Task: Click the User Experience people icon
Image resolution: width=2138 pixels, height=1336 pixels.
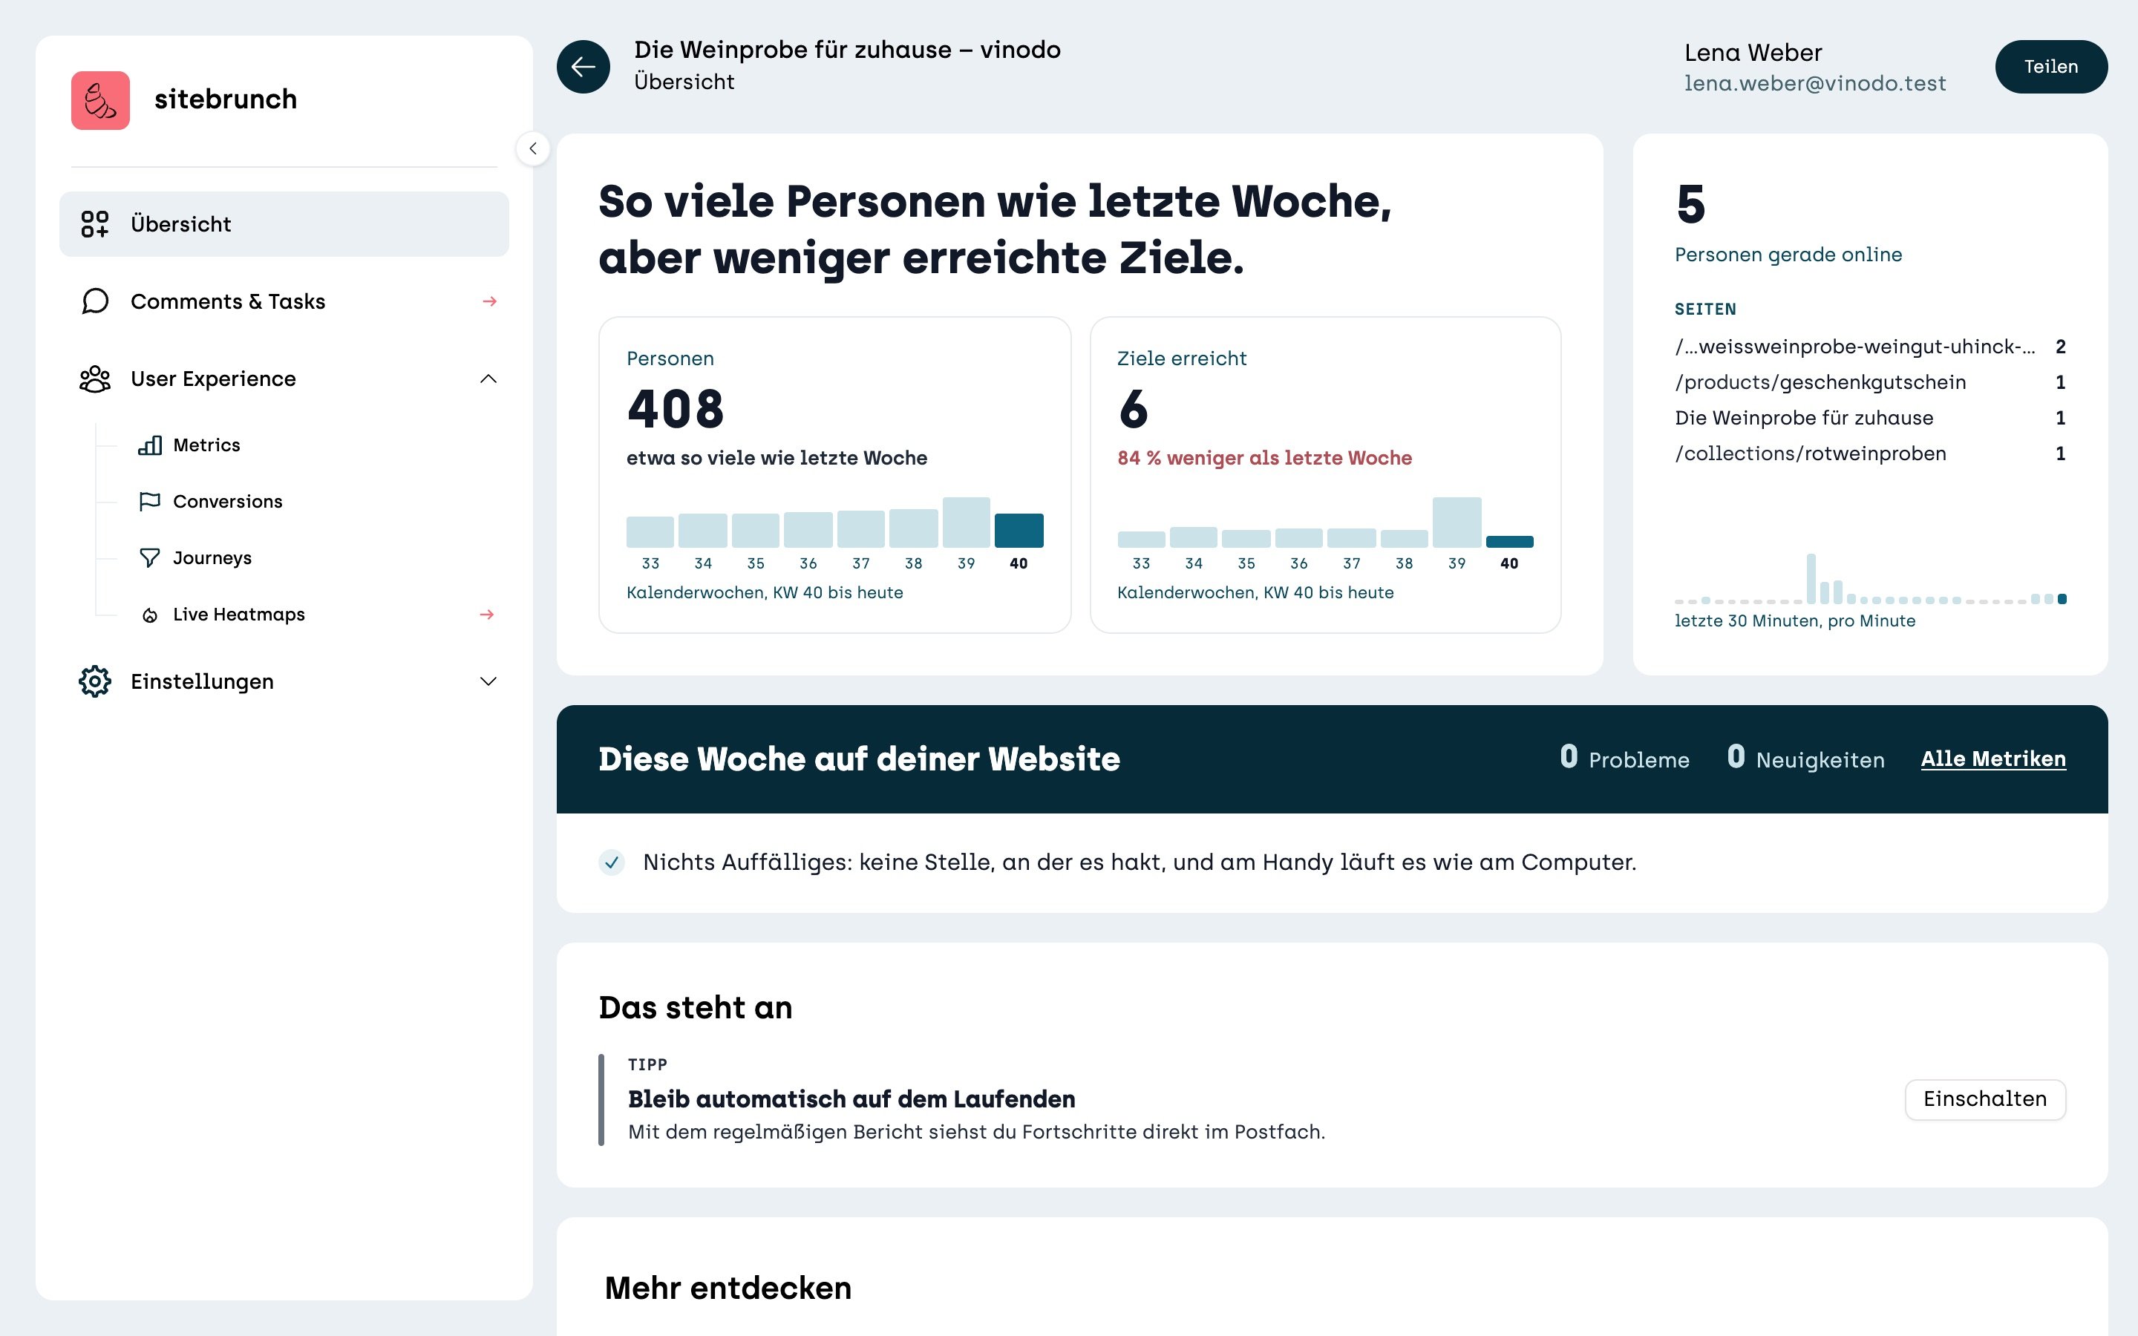Action: click(94, 379)
